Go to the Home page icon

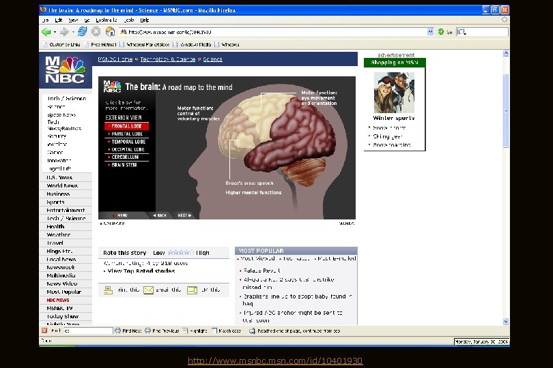pyautogui.click(x=111, y=32)
